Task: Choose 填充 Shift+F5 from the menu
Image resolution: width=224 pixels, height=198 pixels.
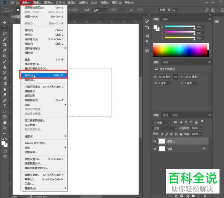Action: (44, 76)
